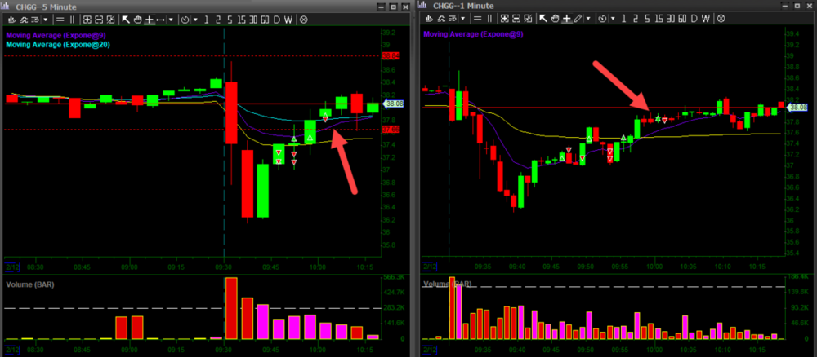Click the Volume (BAR) label in 5 Minute chart
Viewport: 817px width, 357px height.
[x=31, y=285]
